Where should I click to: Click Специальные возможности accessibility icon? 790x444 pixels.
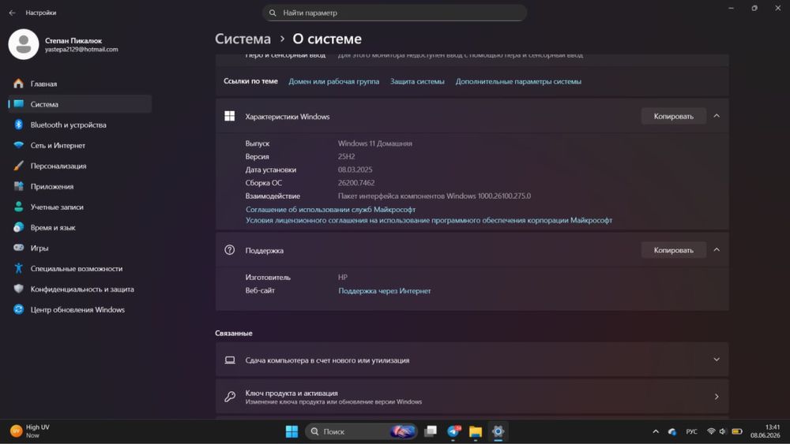[19, 268]
